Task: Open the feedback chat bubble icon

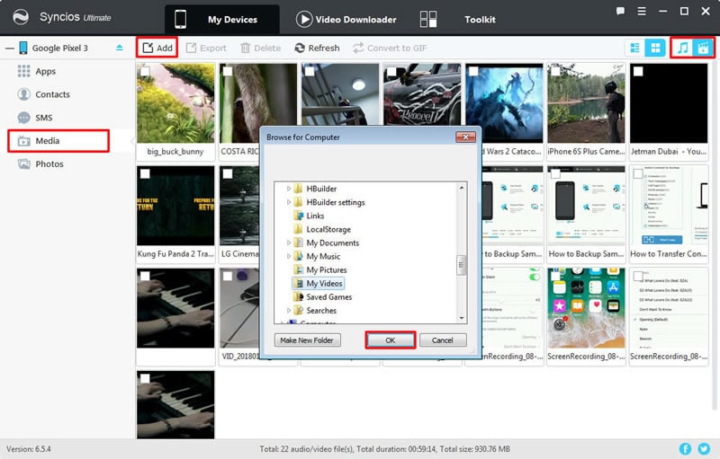Action: click(x=620, y=11)
